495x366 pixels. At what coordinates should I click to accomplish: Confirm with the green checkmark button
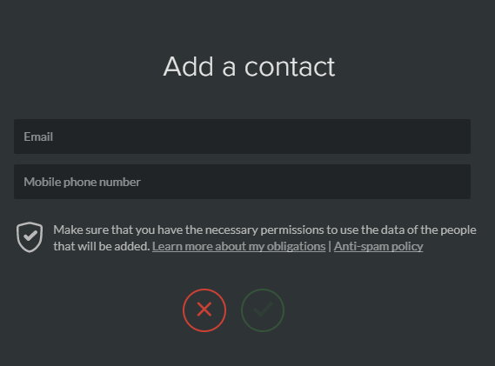pos(263,309)
